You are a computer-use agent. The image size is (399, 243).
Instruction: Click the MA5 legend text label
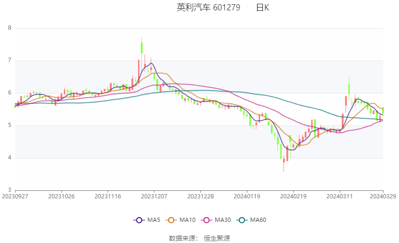154,220
